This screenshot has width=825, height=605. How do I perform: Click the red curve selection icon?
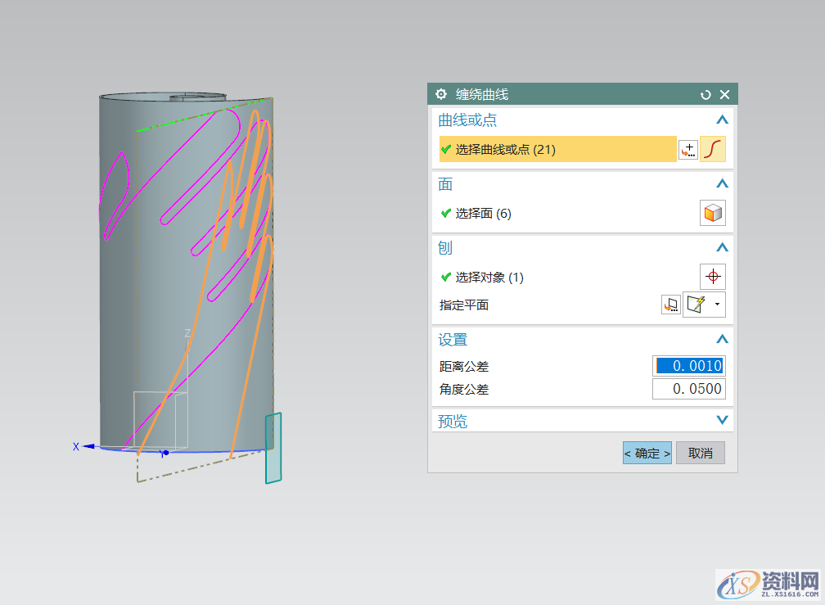coord(712,149)
